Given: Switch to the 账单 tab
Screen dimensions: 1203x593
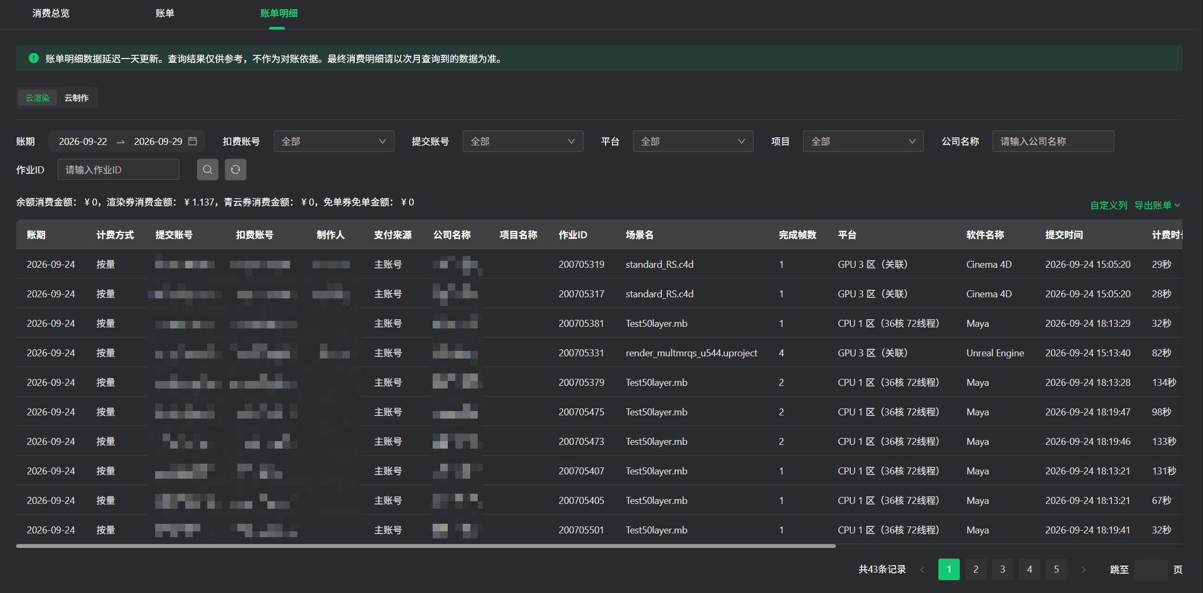Looking at the screenshot, I should (x=165, y=13).
